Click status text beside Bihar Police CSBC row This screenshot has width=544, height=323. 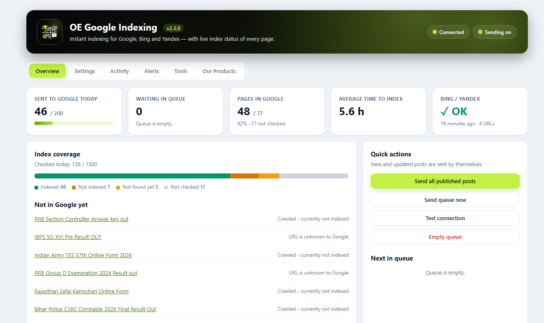click(x=313, y=309)
